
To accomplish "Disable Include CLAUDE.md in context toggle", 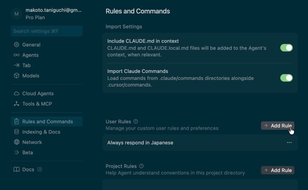I will pos(286,48).
